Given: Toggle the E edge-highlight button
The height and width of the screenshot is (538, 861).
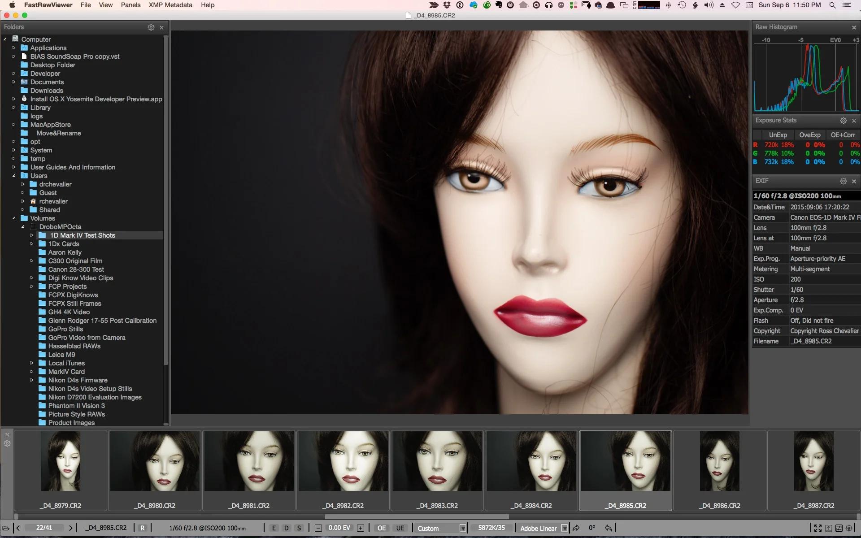Looking at the screenshot, I should (x=274, y=528).
